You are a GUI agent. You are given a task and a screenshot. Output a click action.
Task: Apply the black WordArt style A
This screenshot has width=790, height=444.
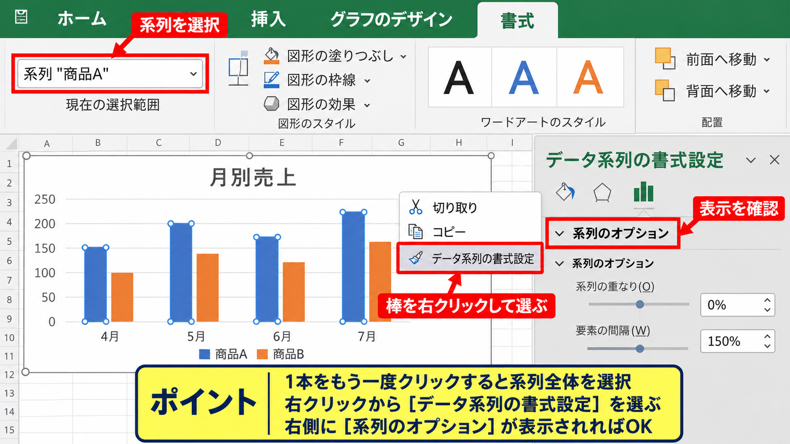coord(459,77)
